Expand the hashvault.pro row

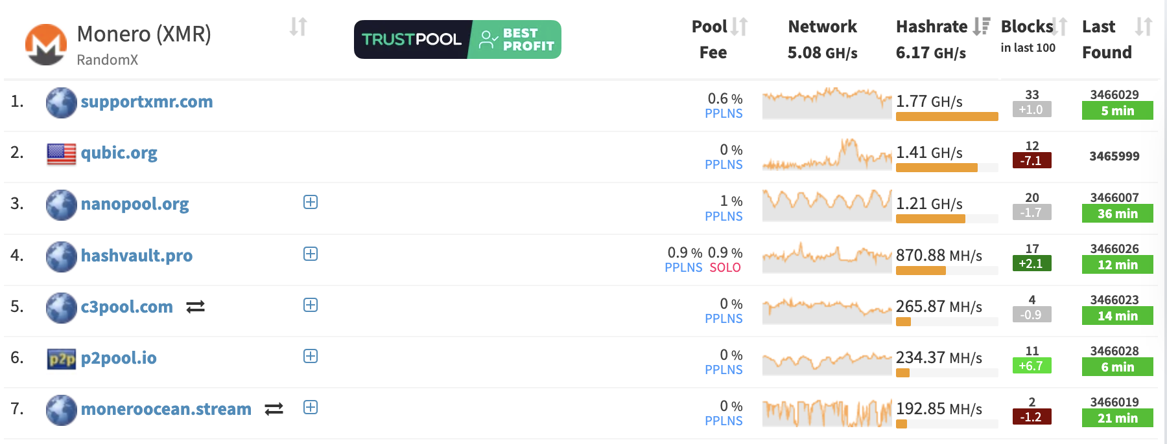pyautogui.click(x=311, y=254)
